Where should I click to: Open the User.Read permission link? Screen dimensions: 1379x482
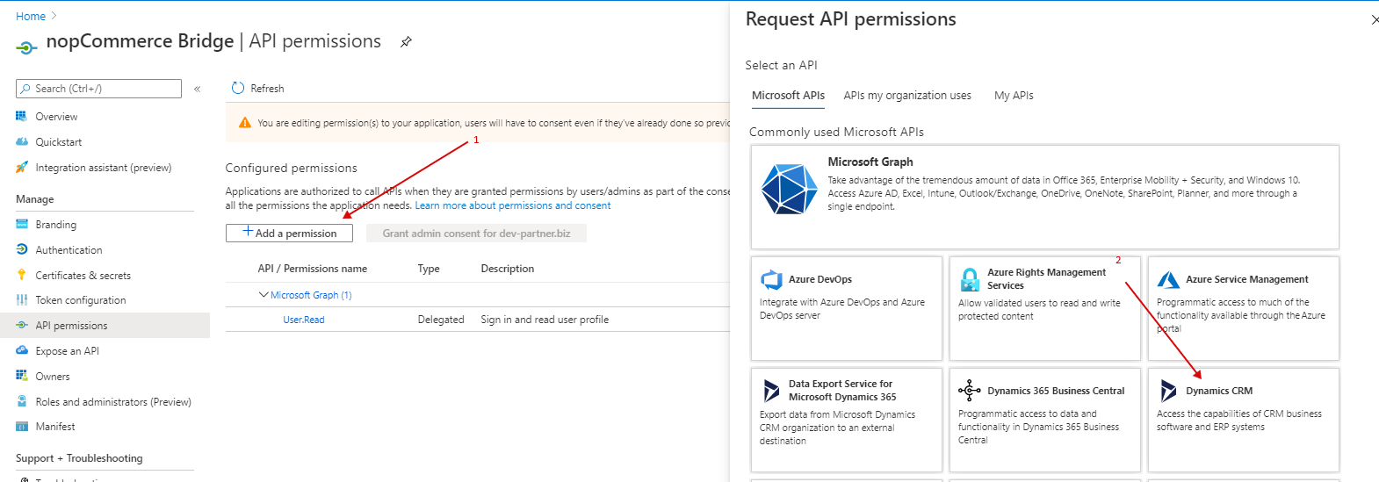point(304,320)
